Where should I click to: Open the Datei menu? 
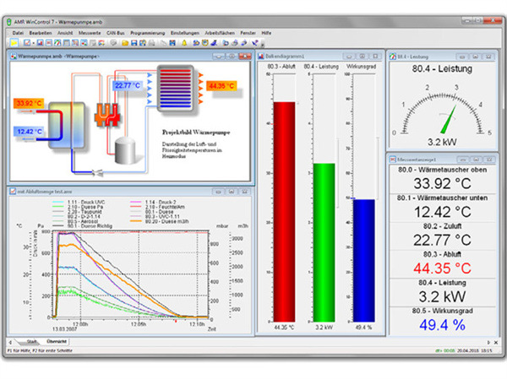click(x=18, y=33)
